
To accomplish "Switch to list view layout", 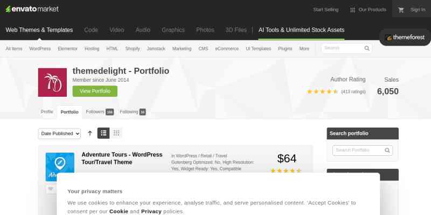I will click(103, 133).
